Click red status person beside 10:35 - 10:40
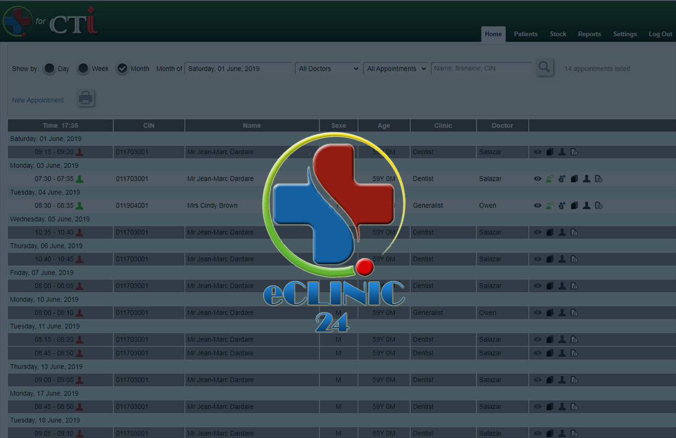Viewport: 676px width, 438px height. tap(79, 233)
